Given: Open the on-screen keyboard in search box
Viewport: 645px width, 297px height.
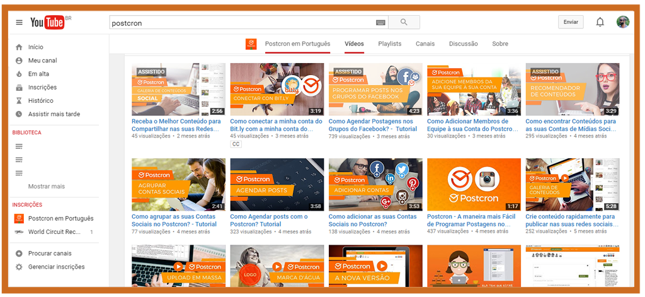Looking at the screenshot, I should pyautogui.click(x=380, y=23).
